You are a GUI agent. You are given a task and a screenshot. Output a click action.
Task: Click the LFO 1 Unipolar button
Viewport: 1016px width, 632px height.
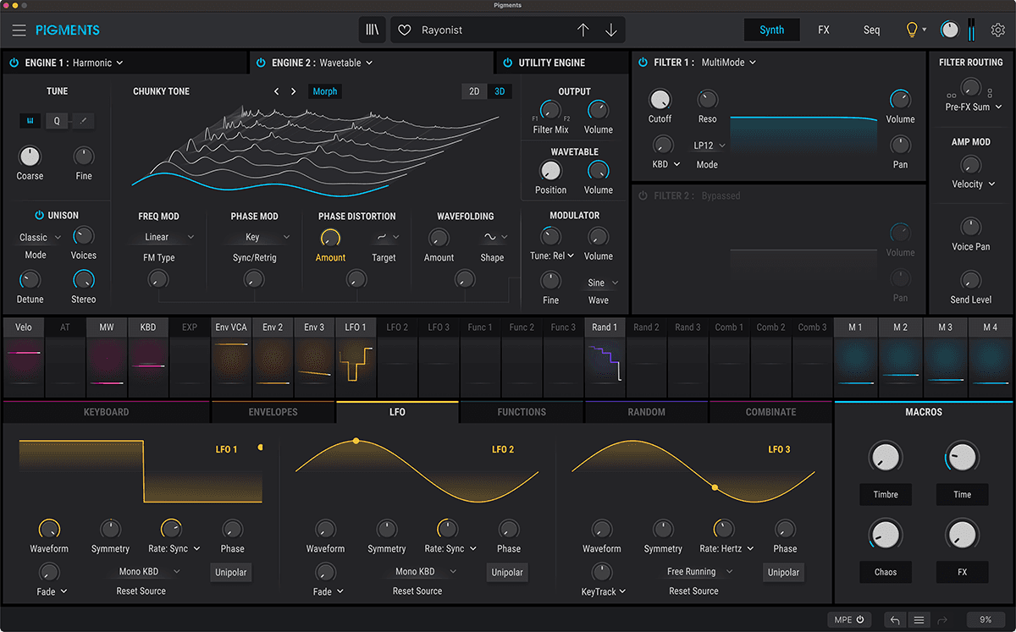click(230, 573)
